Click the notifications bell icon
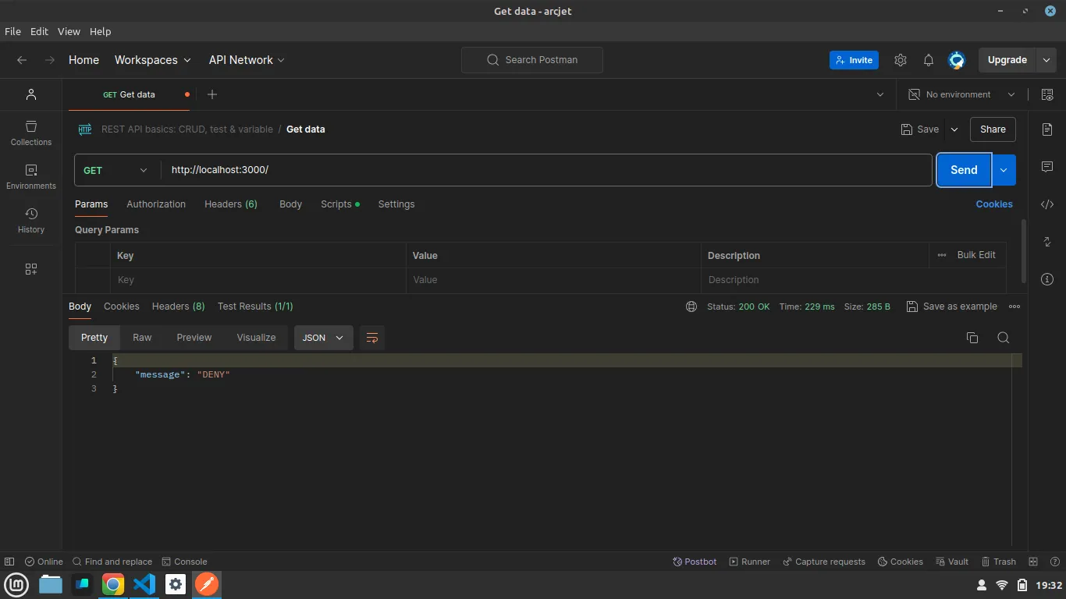This screenshot has height=599, width=1066. 929,60
